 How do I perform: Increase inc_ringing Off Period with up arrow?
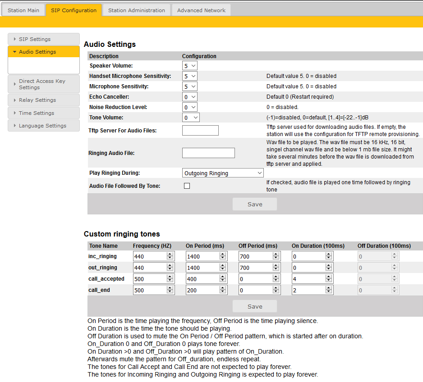276,254
